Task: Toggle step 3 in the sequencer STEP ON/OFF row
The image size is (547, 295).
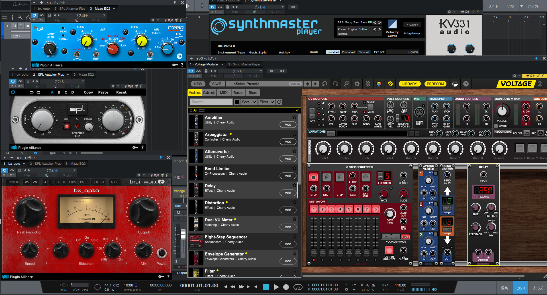Action: pyautogui.click(x=331, y=209)
